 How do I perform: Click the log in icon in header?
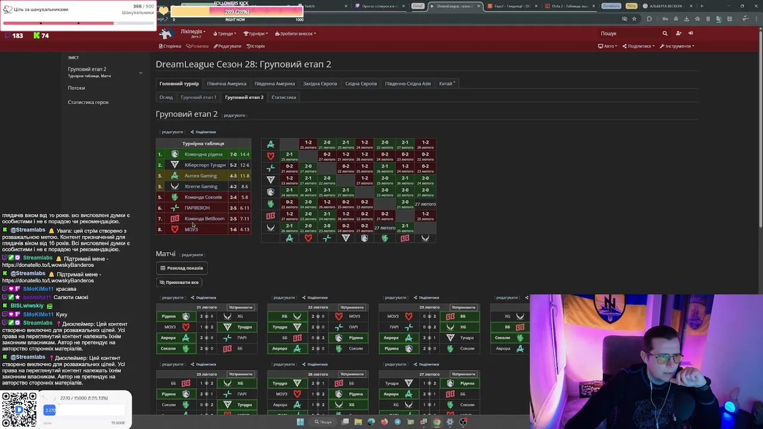tap(691, 33)
